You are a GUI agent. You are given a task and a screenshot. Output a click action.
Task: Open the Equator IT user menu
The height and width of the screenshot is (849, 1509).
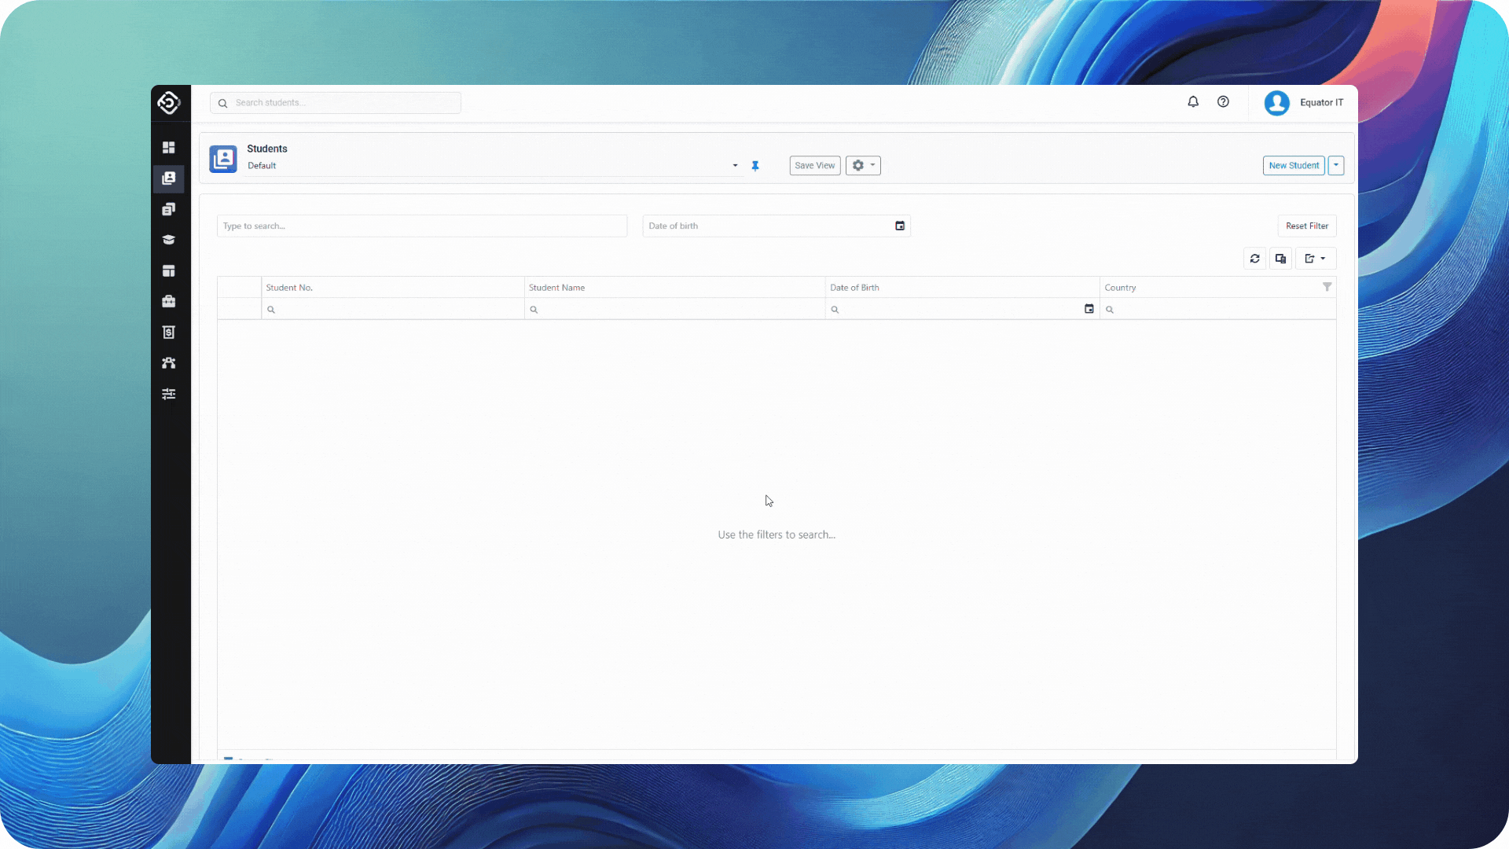coord(1305,103)
